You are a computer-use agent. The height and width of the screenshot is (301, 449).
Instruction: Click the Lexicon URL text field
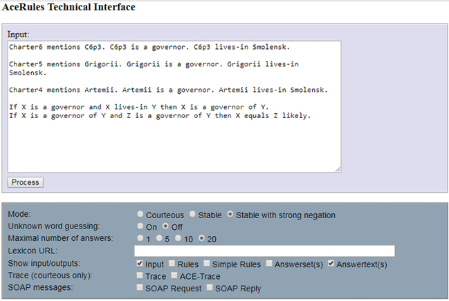(264, 251)
